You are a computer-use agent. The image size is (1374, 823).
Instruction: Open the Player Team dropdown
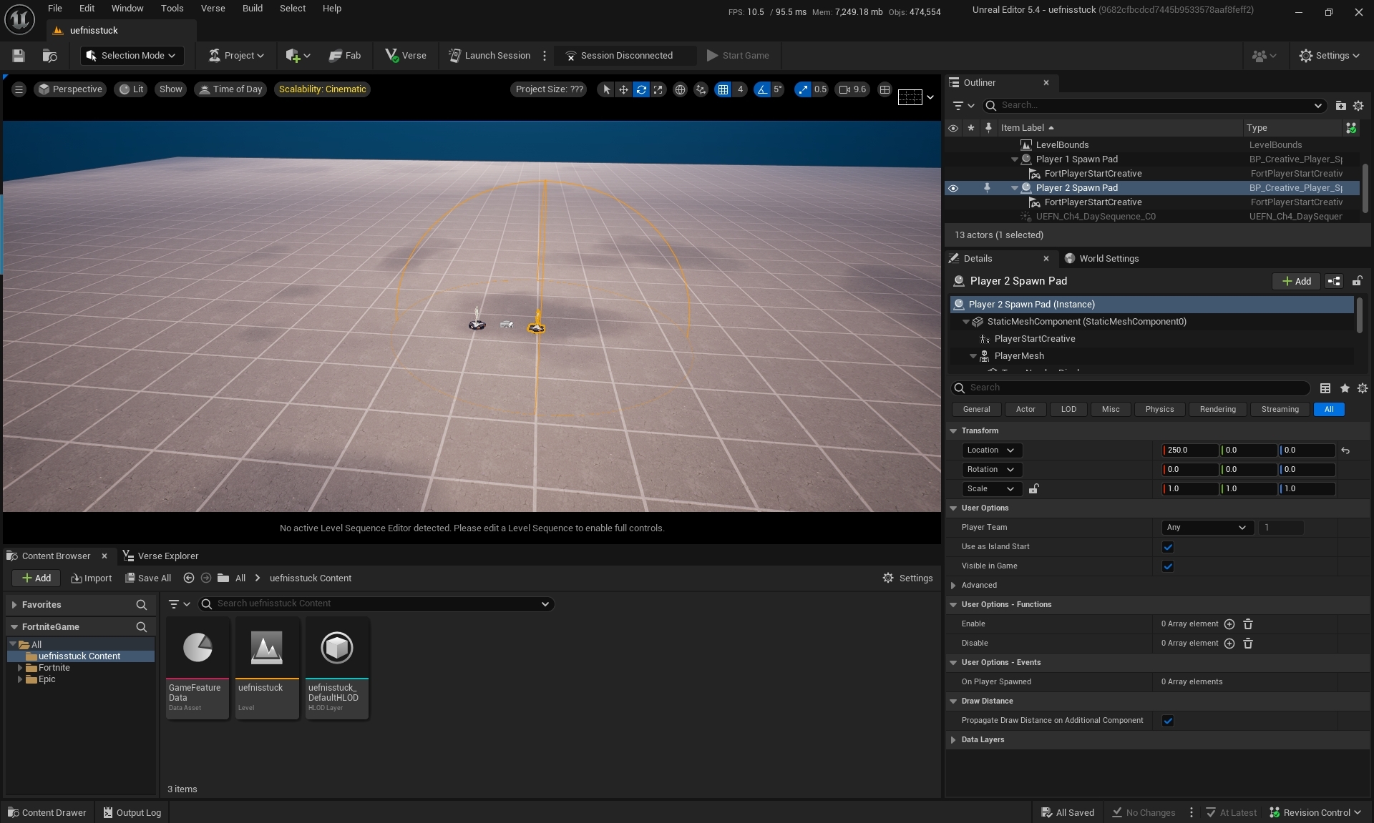pos(1207,528)
